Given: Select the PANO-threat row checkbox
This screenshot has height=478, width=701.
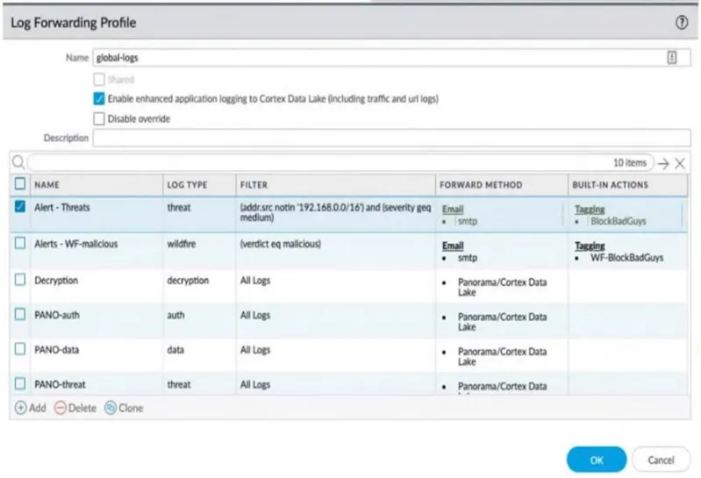Looking at the screenshot, I should click(19, 384).
